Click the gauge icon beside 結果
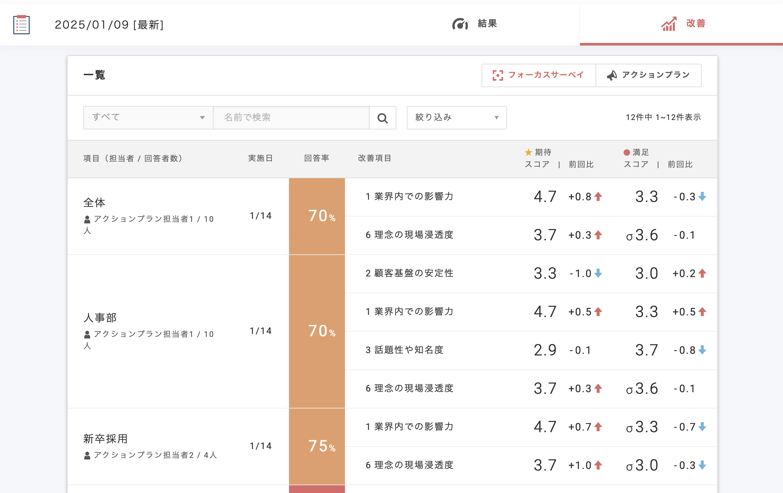Image resolution: width=783 pixels, height=493 pixels. coord(460,24)
